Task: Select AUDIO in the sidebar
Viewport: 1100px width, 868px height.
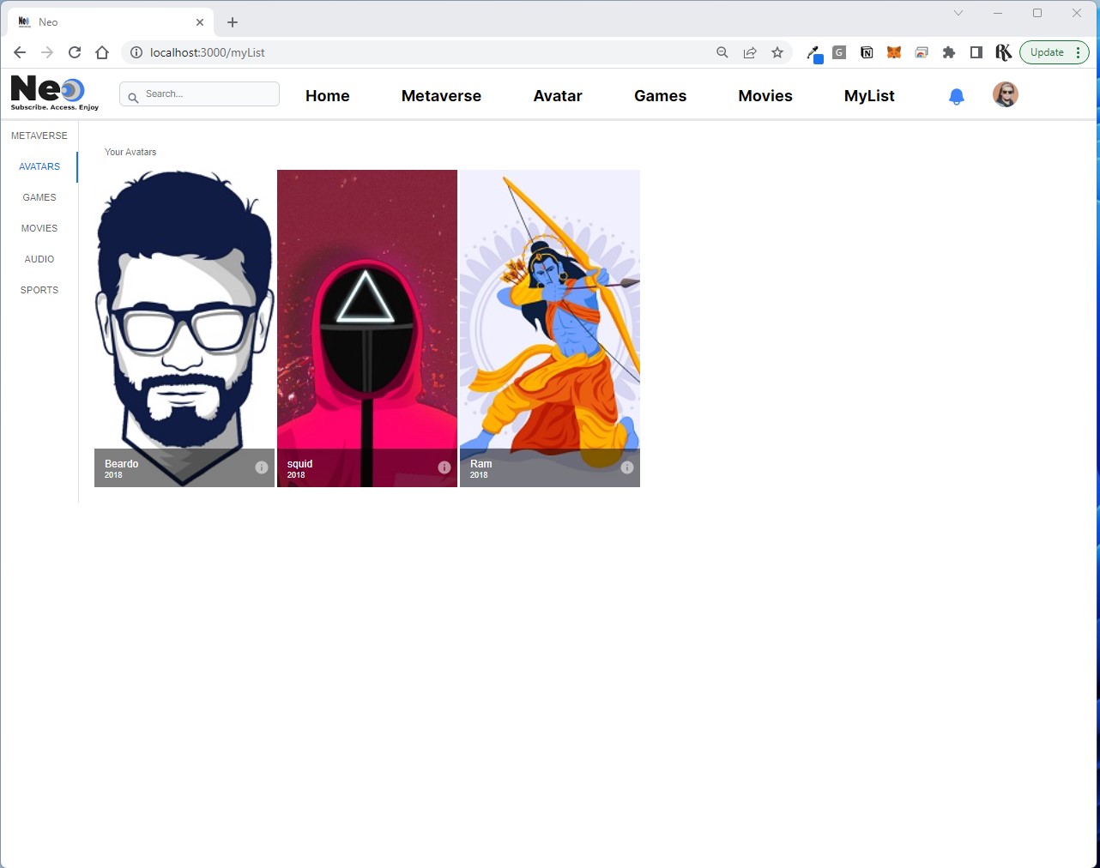Action: (x=39, y=259)
